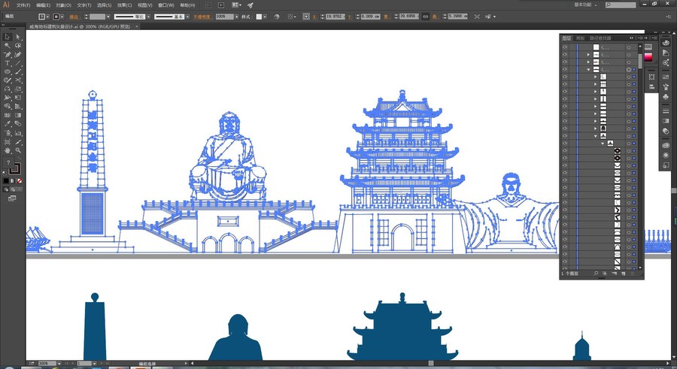Open the Layers panel flyout menu
The width and height of the screenshot is (677, 369).
[x=641, y=38]
